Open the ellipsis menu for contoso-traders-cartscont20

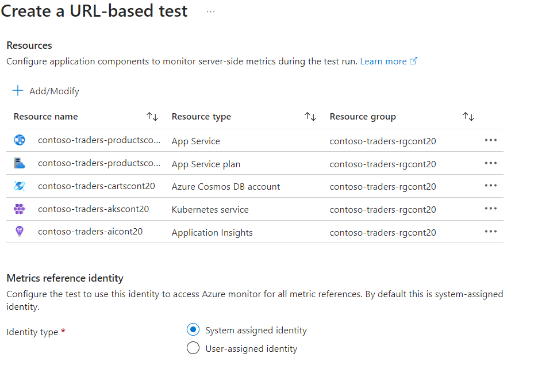click(491, 186)
